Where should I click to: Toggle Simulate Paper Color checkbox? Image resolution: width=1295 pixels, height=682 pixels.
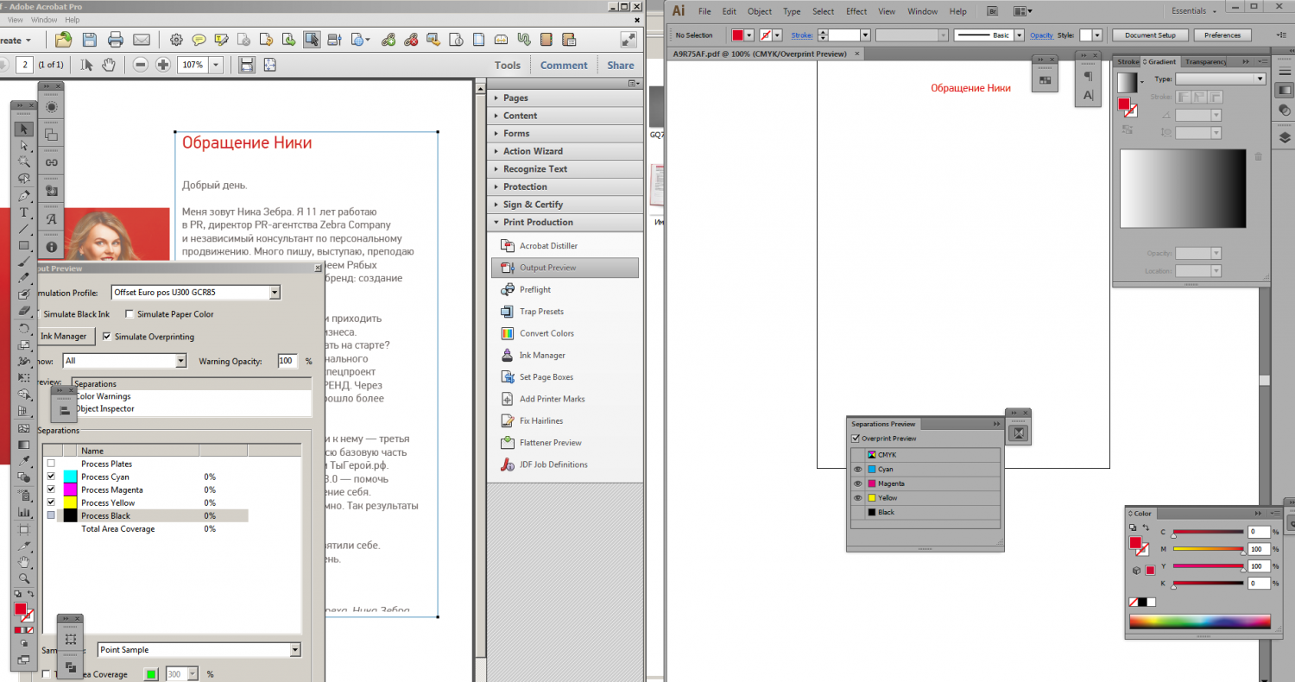pos(129,314)
